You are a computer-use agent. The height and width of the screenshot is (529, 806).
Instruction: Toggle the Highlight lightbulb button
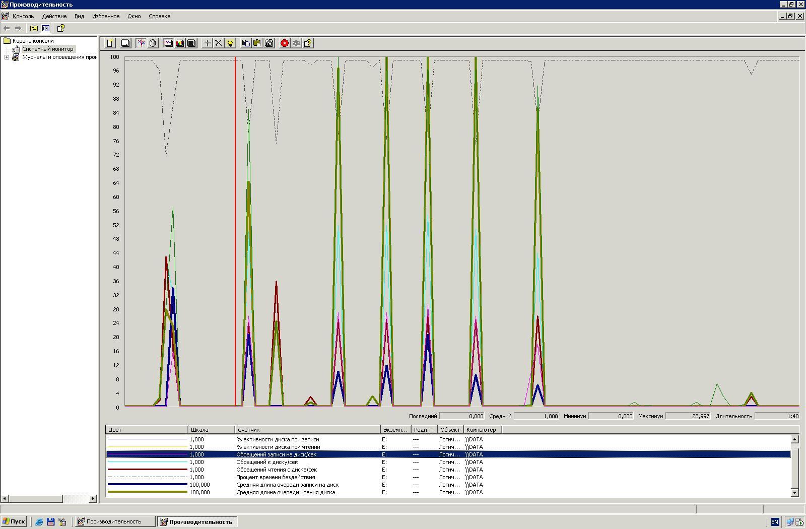tap(230, 43)
